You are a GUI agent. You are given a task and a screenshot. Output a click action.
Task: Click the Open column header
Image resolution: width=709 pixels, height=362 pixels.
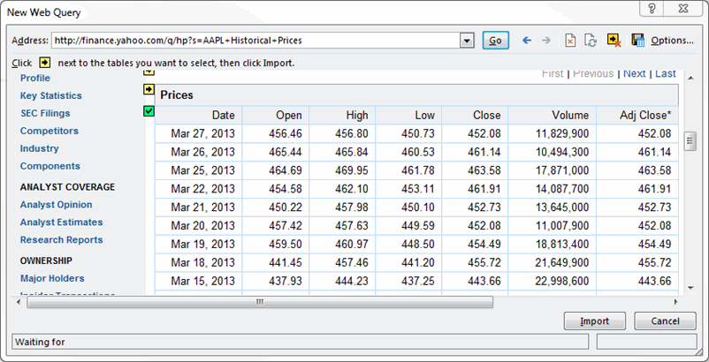275,115
